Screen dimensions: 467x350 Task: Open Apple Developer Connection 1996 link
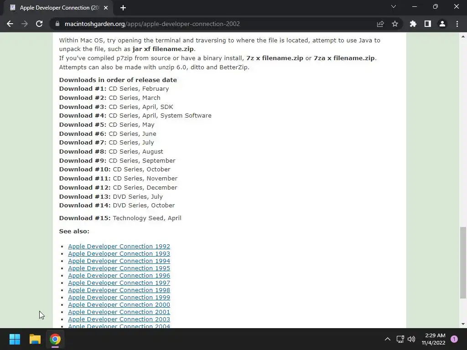click(119, 276)
